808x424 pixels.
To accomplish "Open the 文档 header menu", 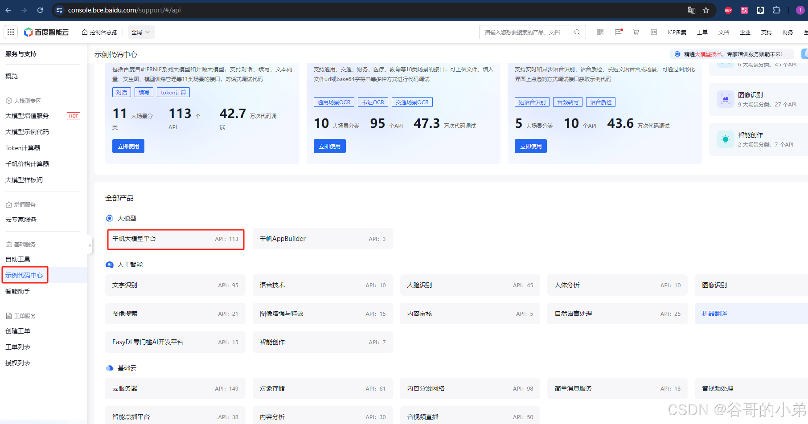I will click(724, 32).
